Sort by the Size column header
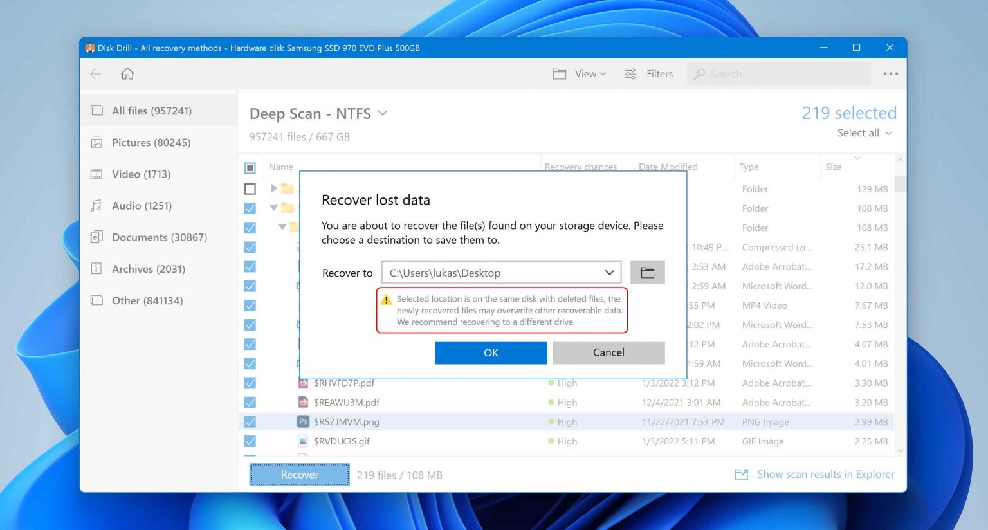 pos(834,167)
